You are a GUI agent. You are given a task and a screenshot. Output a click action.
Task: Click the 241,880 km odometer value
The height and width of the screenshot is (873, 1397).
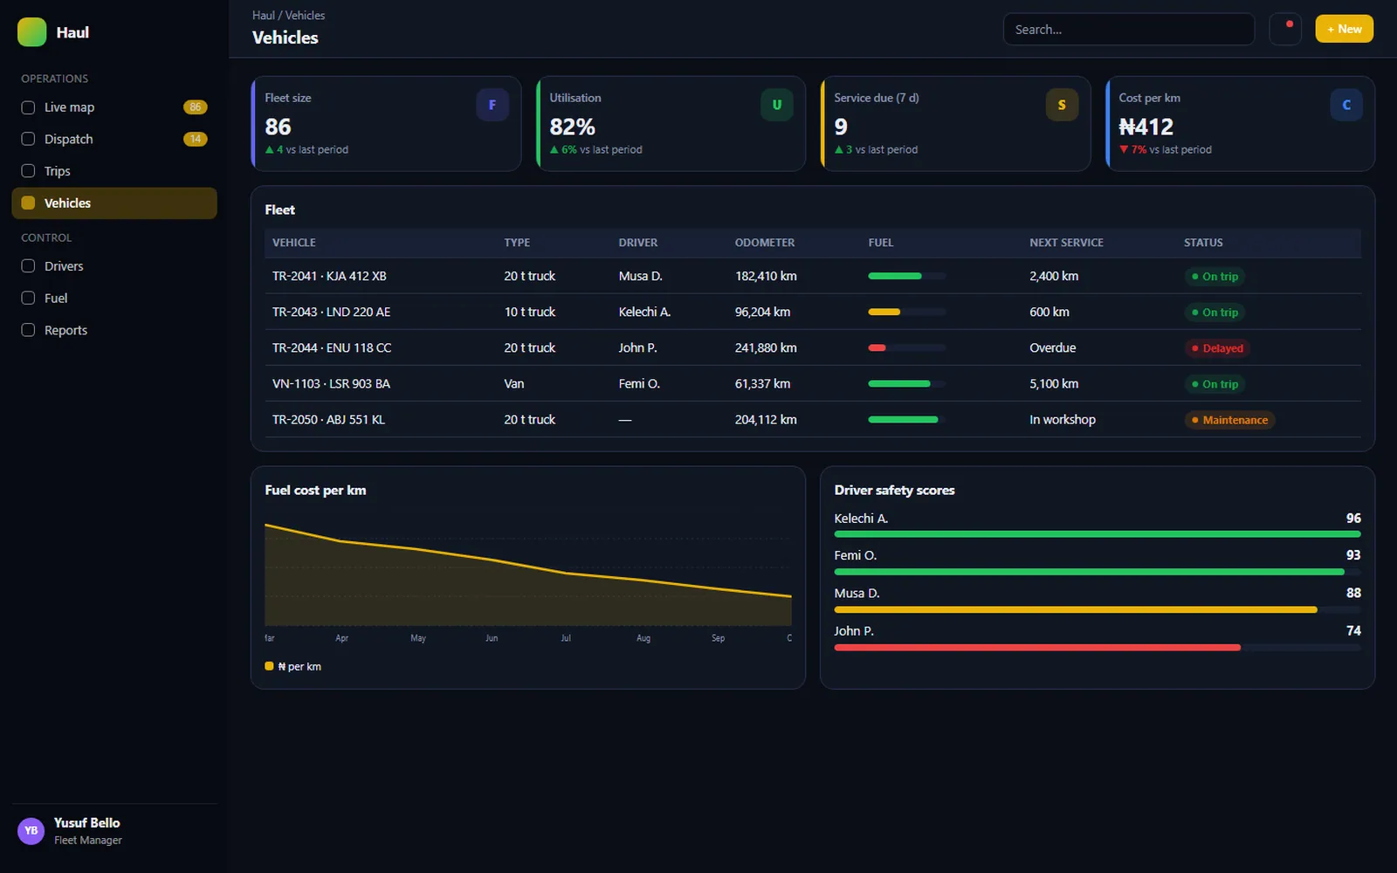click(x=766, y=347)
